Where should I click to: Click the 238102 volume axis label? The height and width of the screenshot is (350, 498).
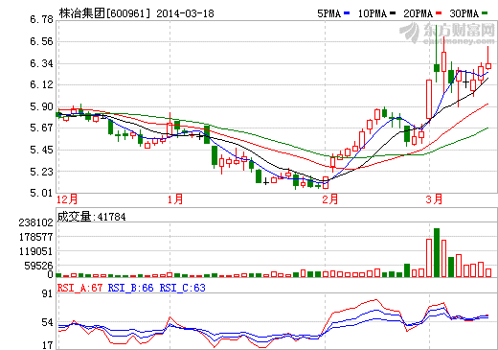(35, 222)
